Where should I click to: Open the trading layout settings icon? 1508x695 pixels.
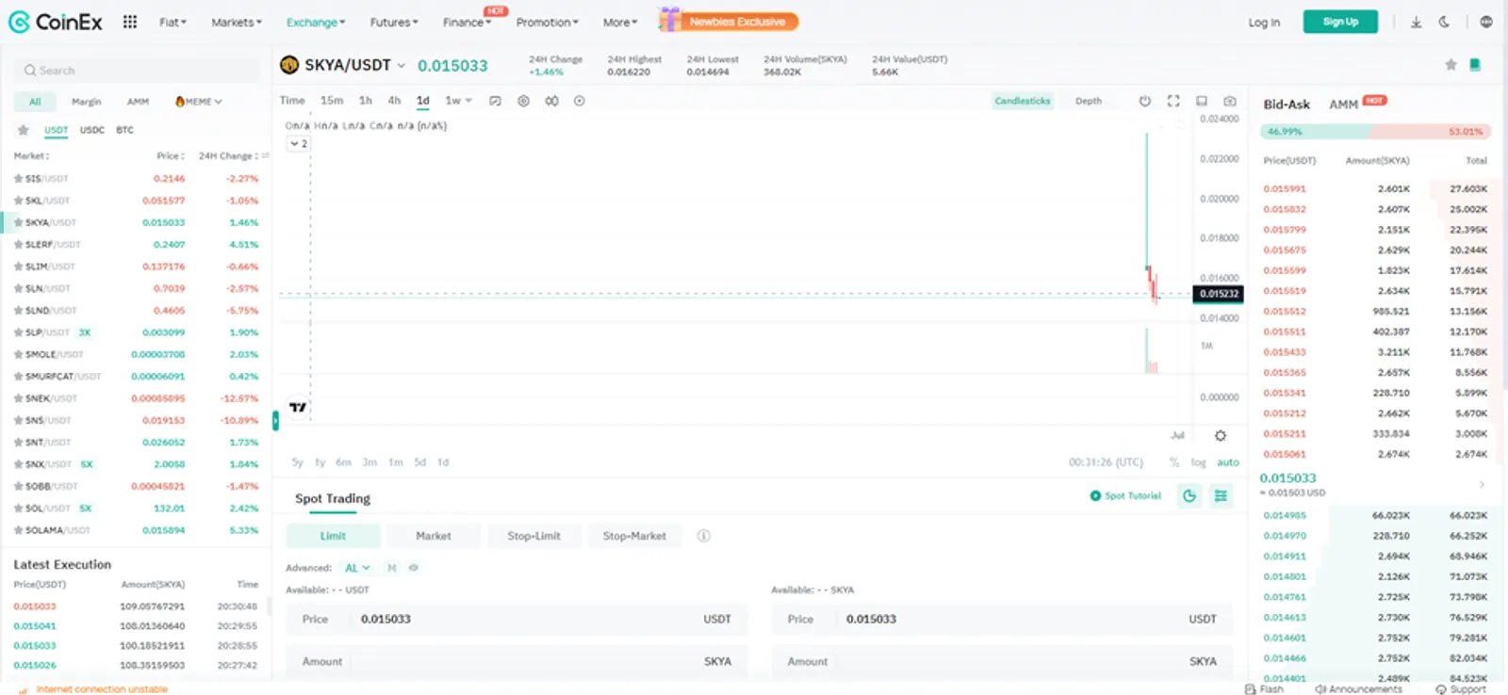coord(1221,495)
